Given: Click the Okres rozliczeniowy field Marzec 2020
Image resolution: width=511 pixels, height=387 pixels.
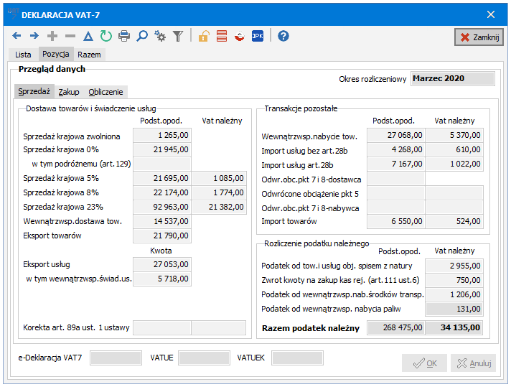Looking at the screenshot, I should [453, 78].
